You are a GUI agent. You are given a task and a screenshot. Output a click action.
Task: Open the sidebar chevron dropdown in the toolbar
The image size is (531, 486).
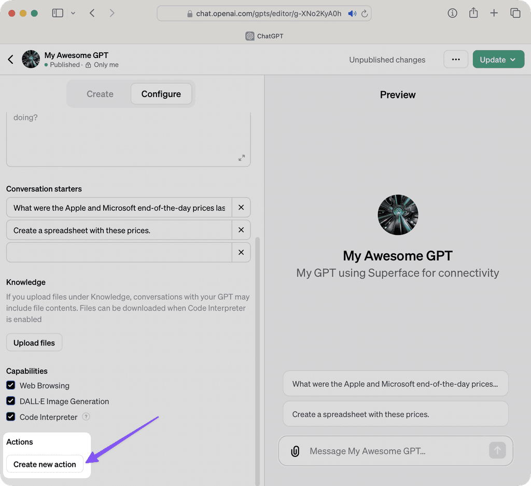click(x=74, y=13)
